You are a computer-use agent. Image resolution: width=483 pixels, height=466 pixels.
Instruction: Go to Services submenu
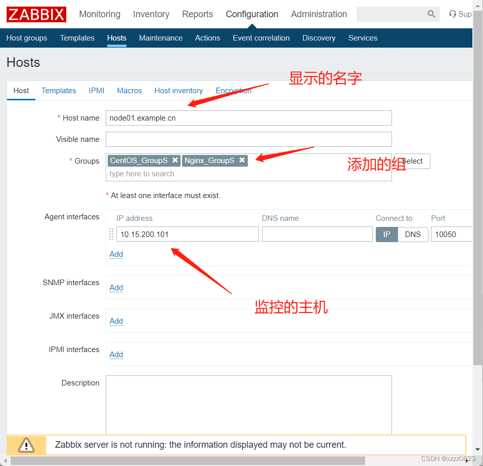point(363,38)
